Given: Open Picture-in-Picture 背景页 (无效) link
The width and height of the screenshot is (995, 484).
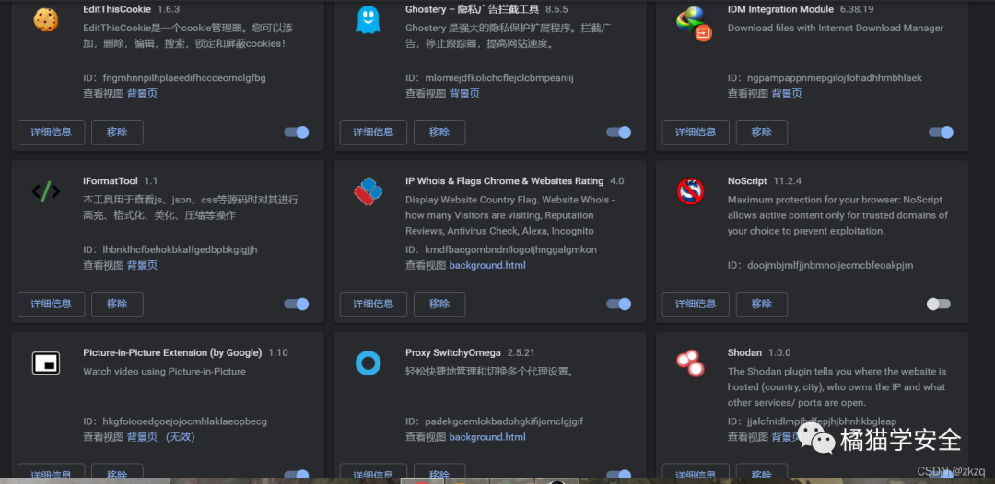Looking at the screenshot, I should 161,437.
